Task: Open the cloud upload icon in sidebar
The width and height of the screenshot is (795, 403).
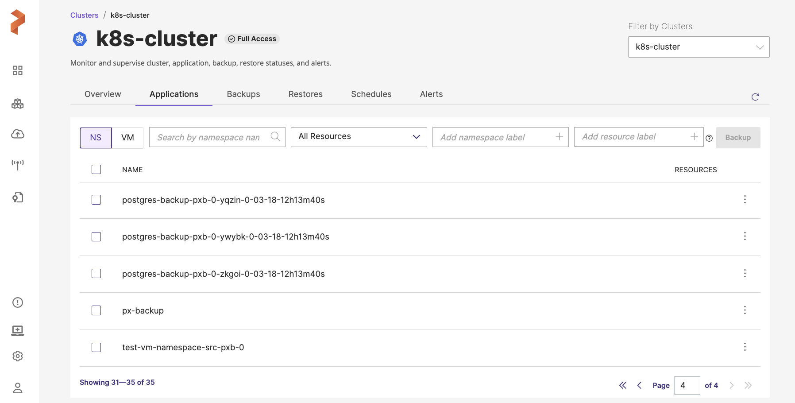Action: point(18,134)
